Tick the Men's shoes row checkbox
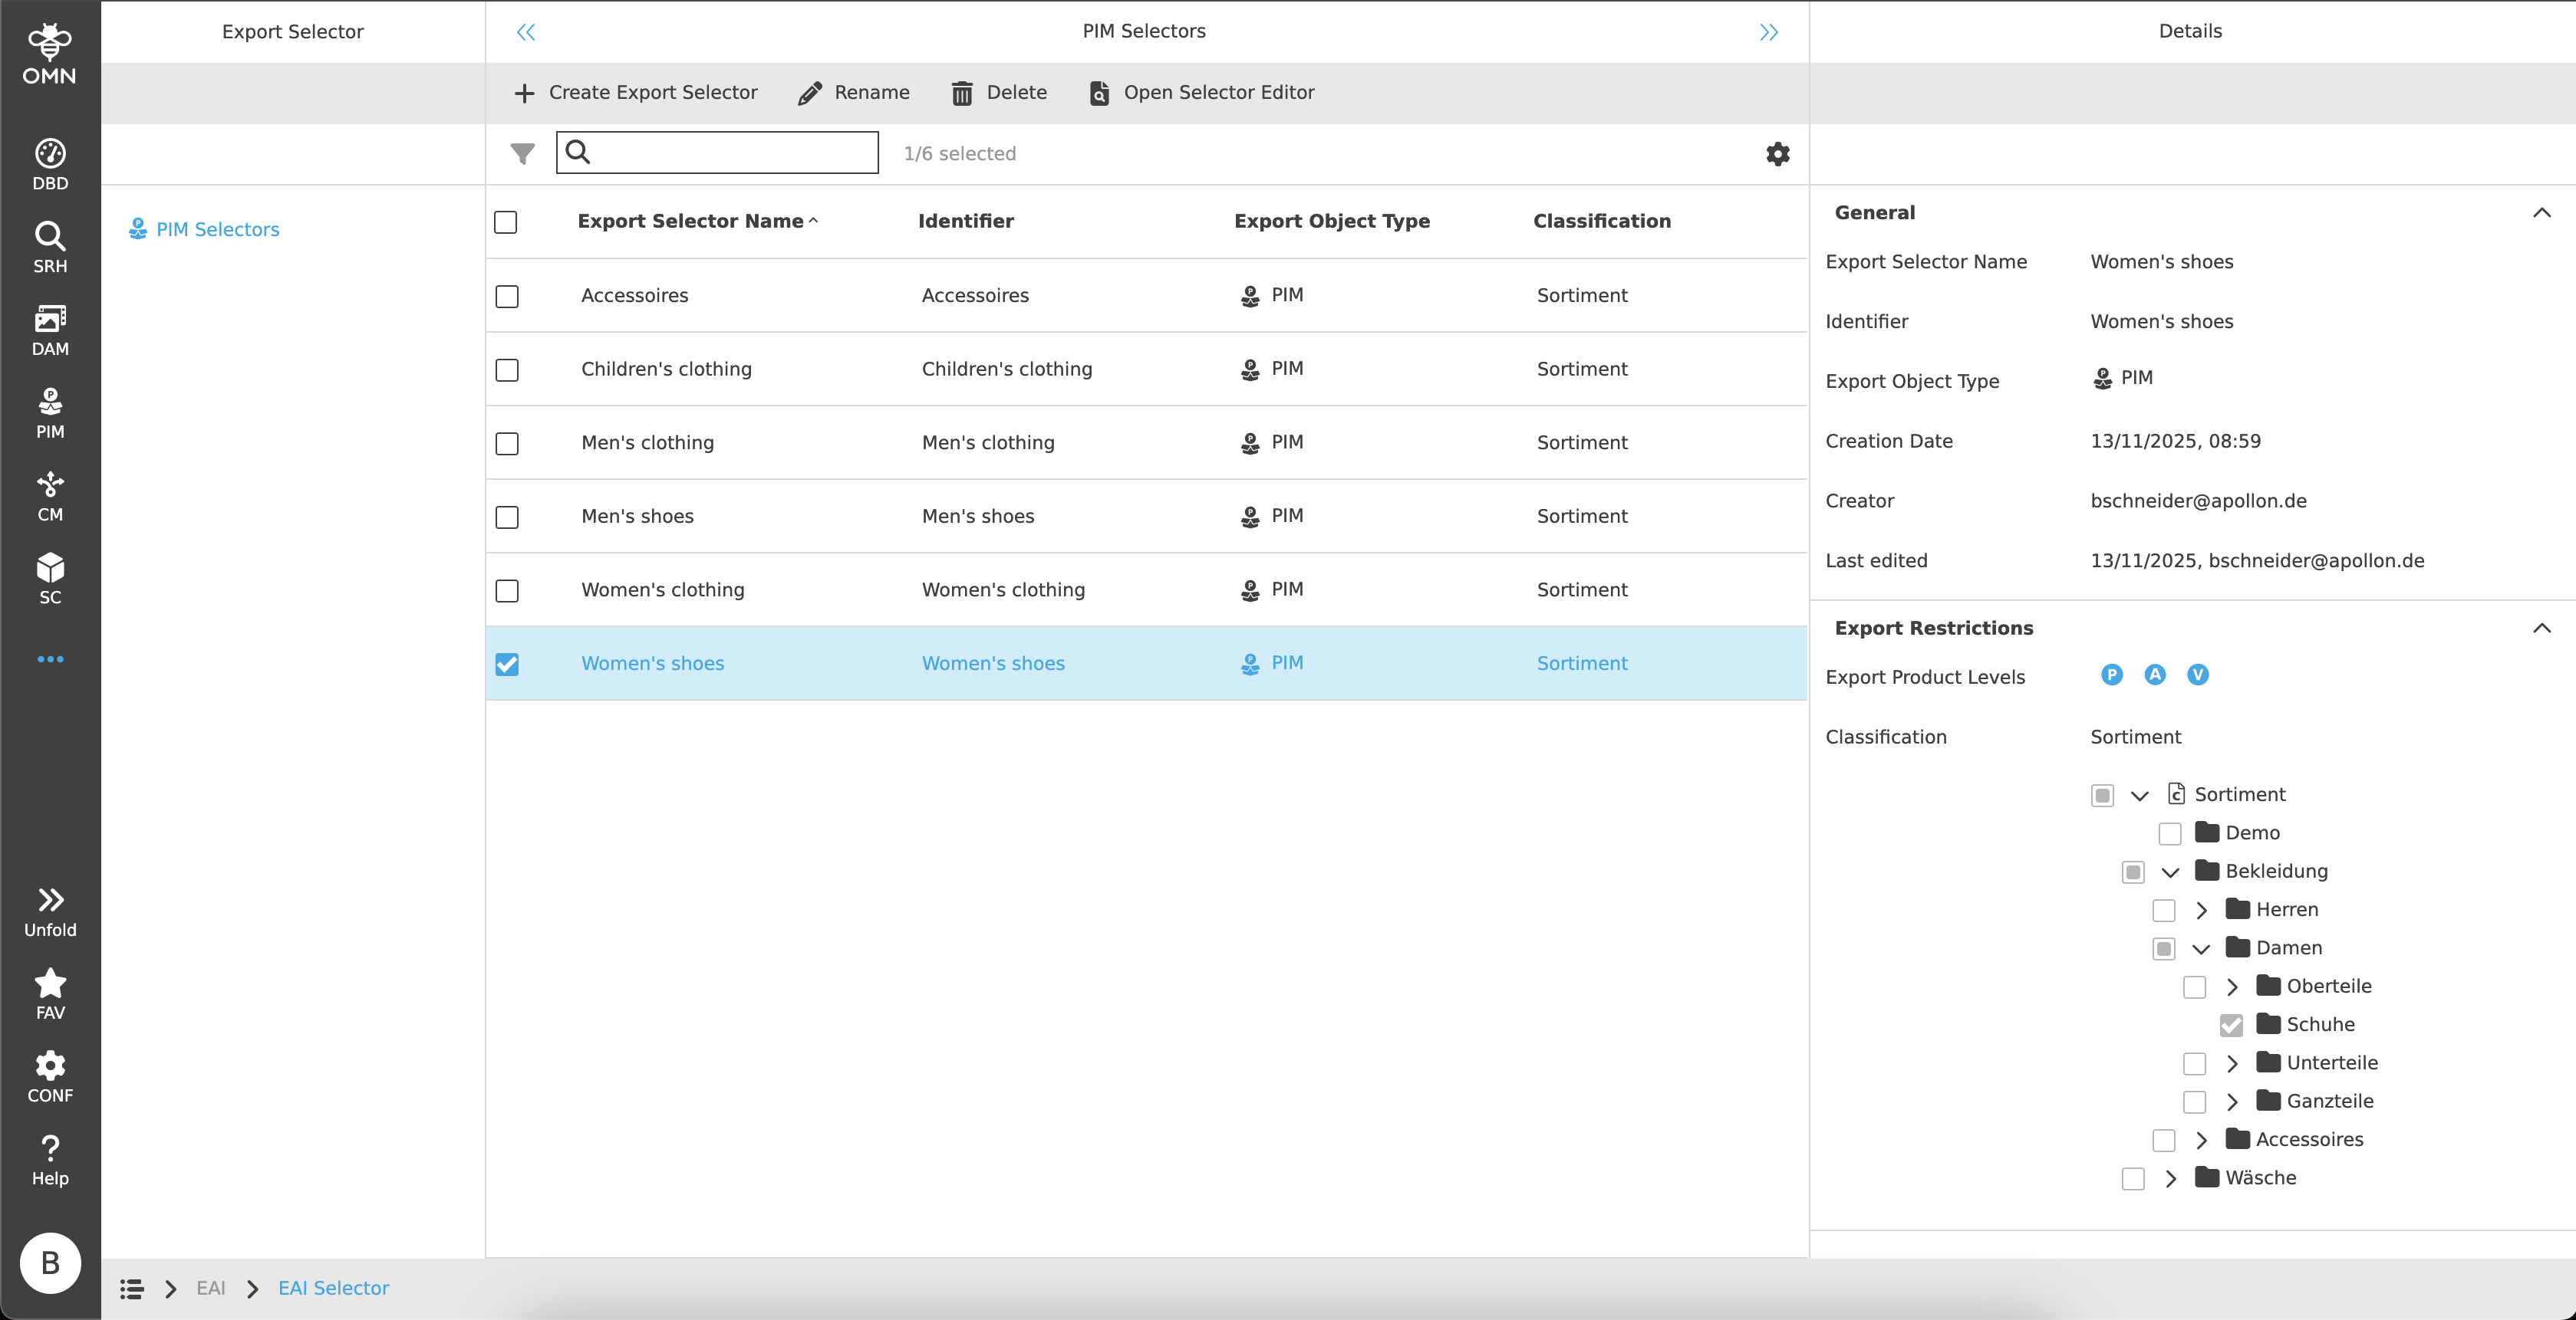This screenshot has width=2576, height=1320. tap(507, 517)
